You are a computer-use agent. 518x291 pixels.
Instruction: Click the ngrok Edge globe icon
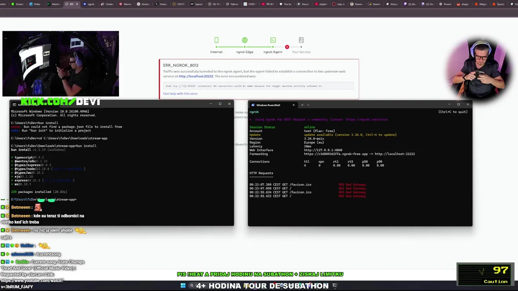[245, 40]
